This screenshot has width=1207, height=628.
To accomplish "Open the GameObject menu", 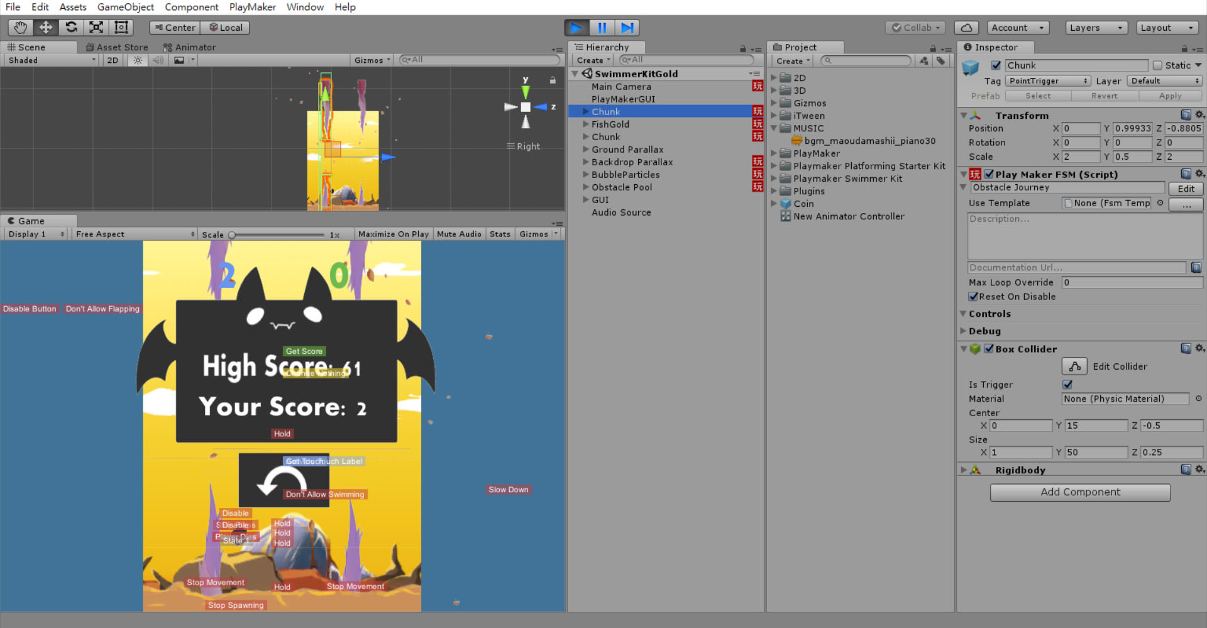I will coord(126,7).
